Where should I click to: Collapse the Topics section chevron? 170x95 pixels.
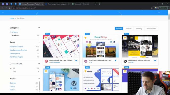click(x=39, y=79)
